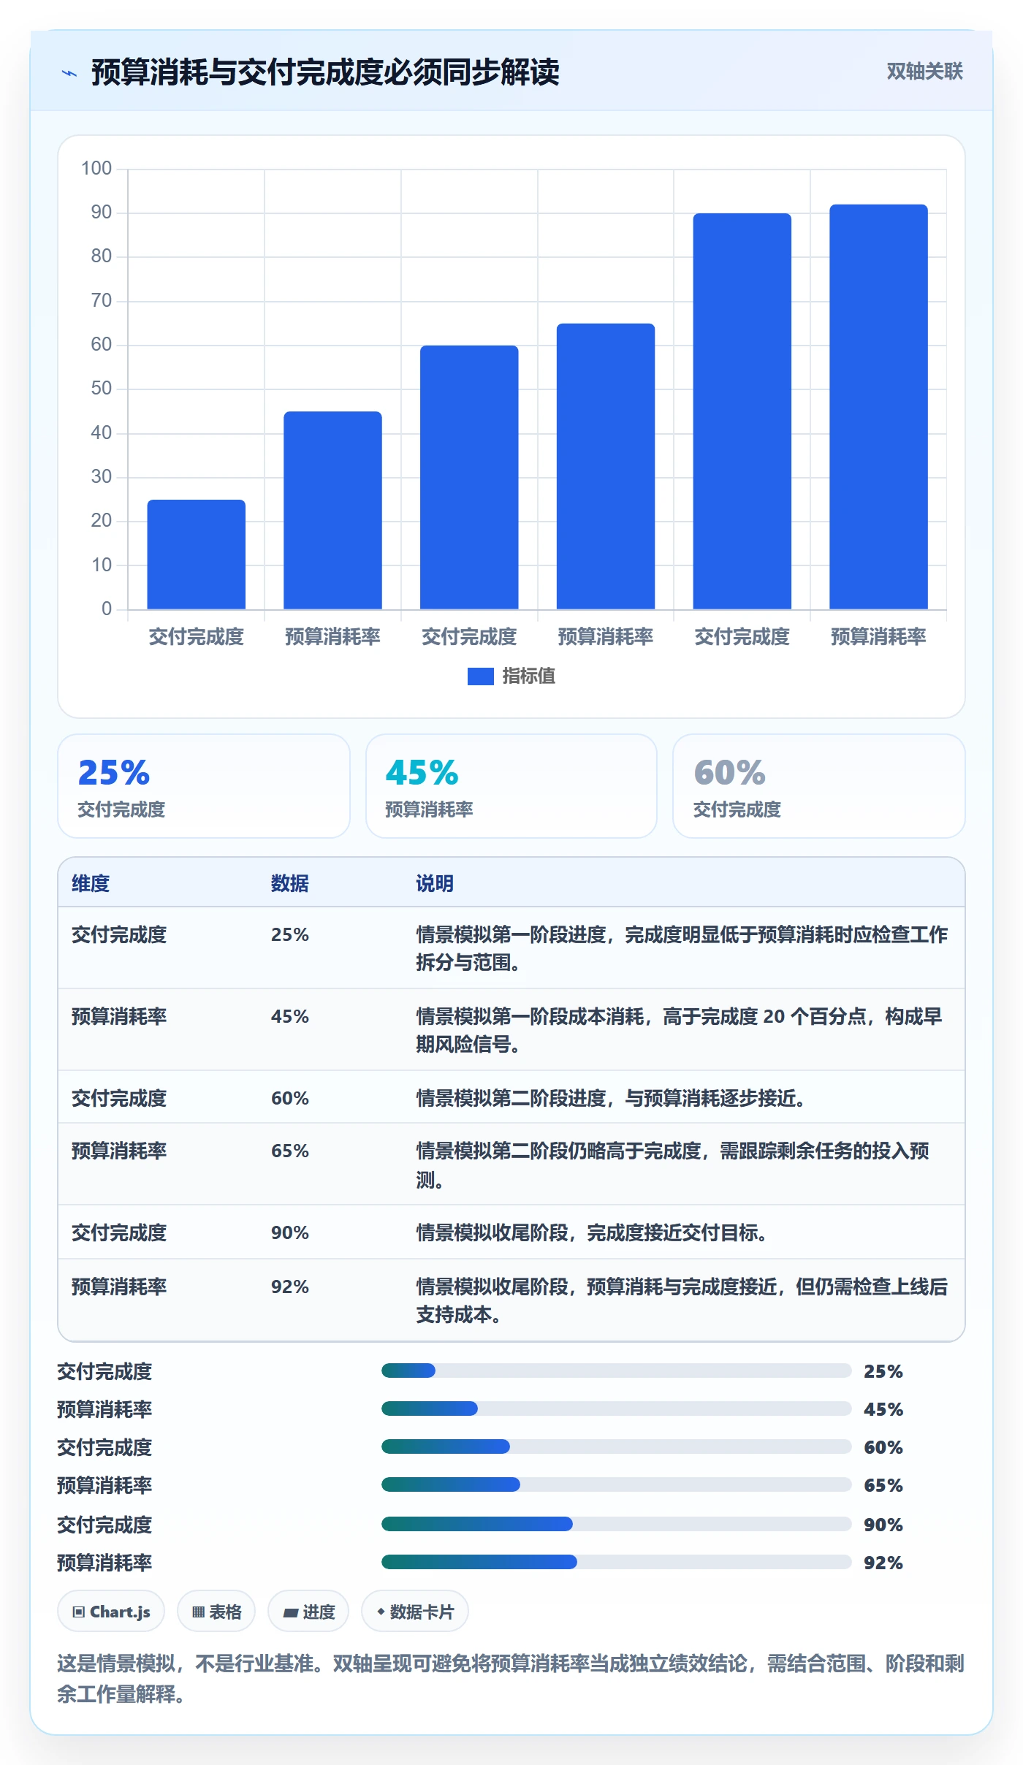Click the title 预算消耗与交付完成度必须同步解读
1023x1765 pixels.
[x=325, y=72]
